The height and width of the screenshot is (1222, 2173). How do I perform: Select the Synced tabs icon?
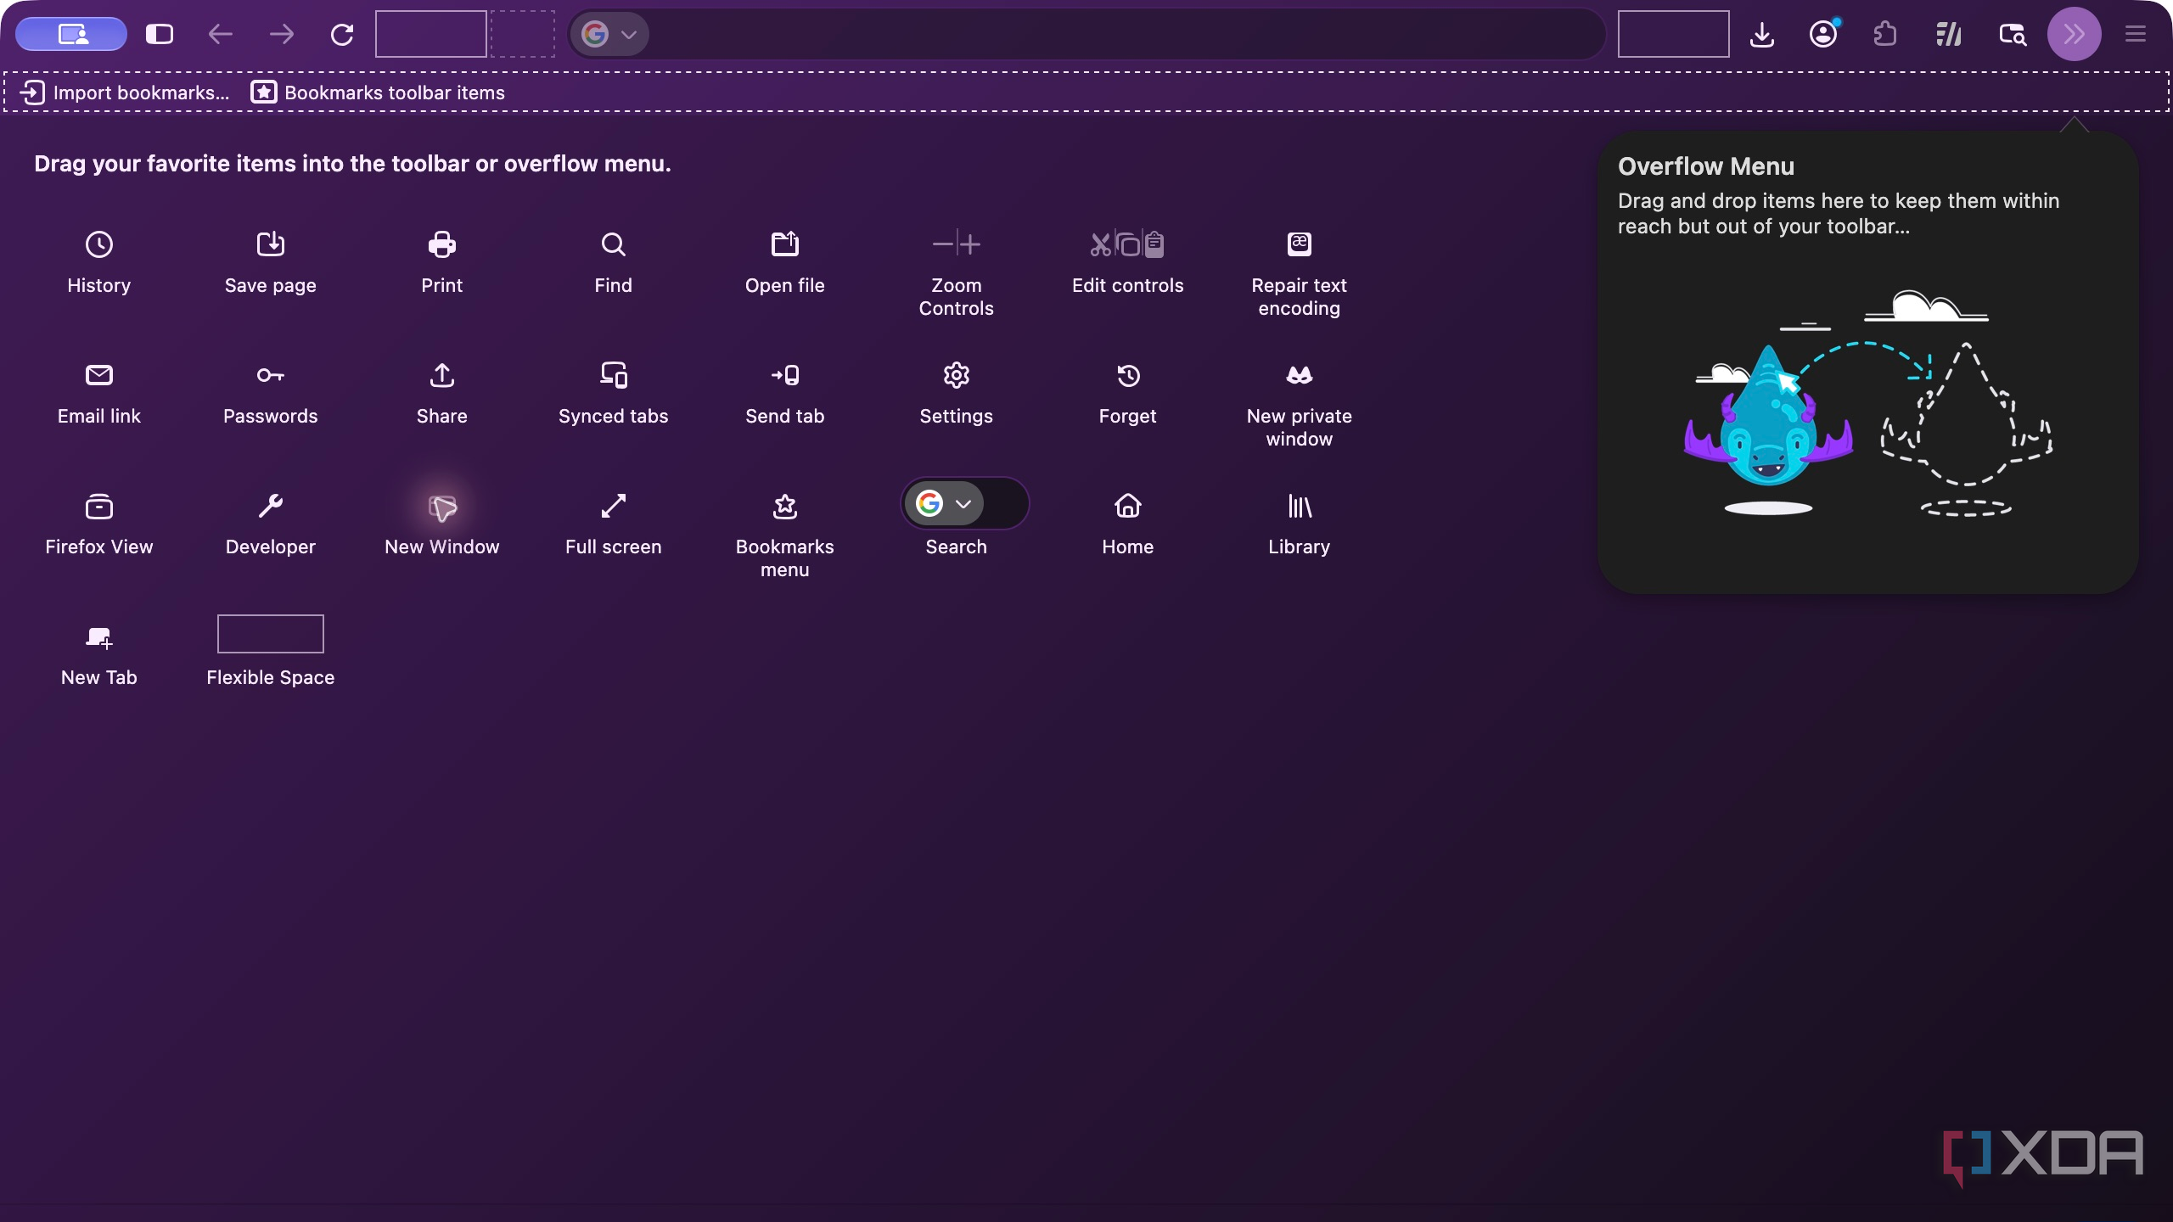614,375
